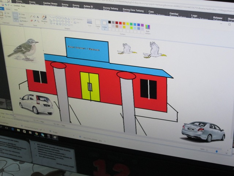Image resolution: width=234 pixels, height=176 pixels.
Task: Click the zoom slider in Paint status bar
Action: tap(217, 151)
